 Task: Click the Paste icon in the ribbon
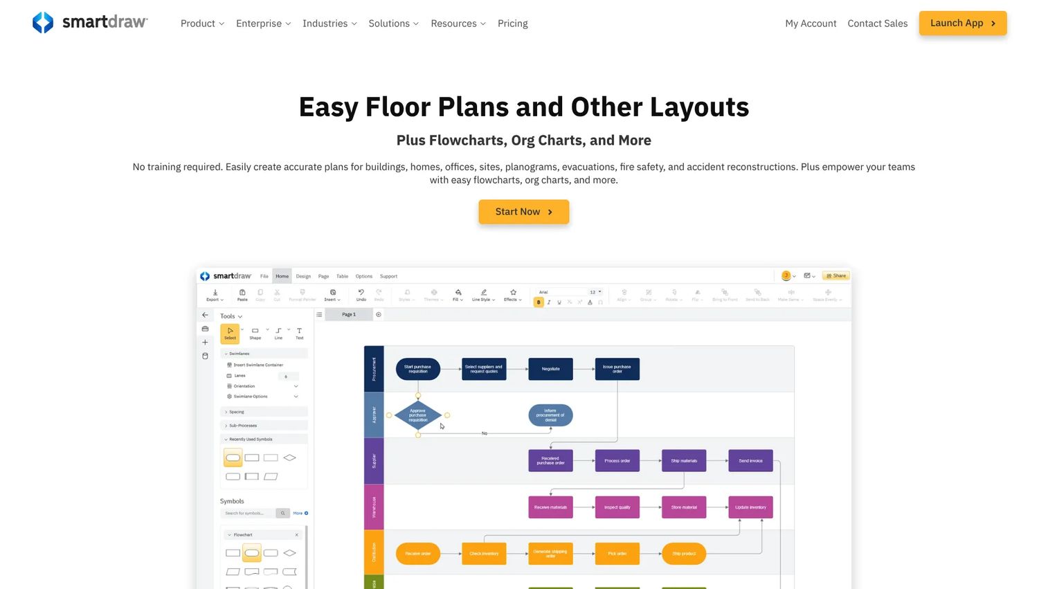tap(242, 296)
